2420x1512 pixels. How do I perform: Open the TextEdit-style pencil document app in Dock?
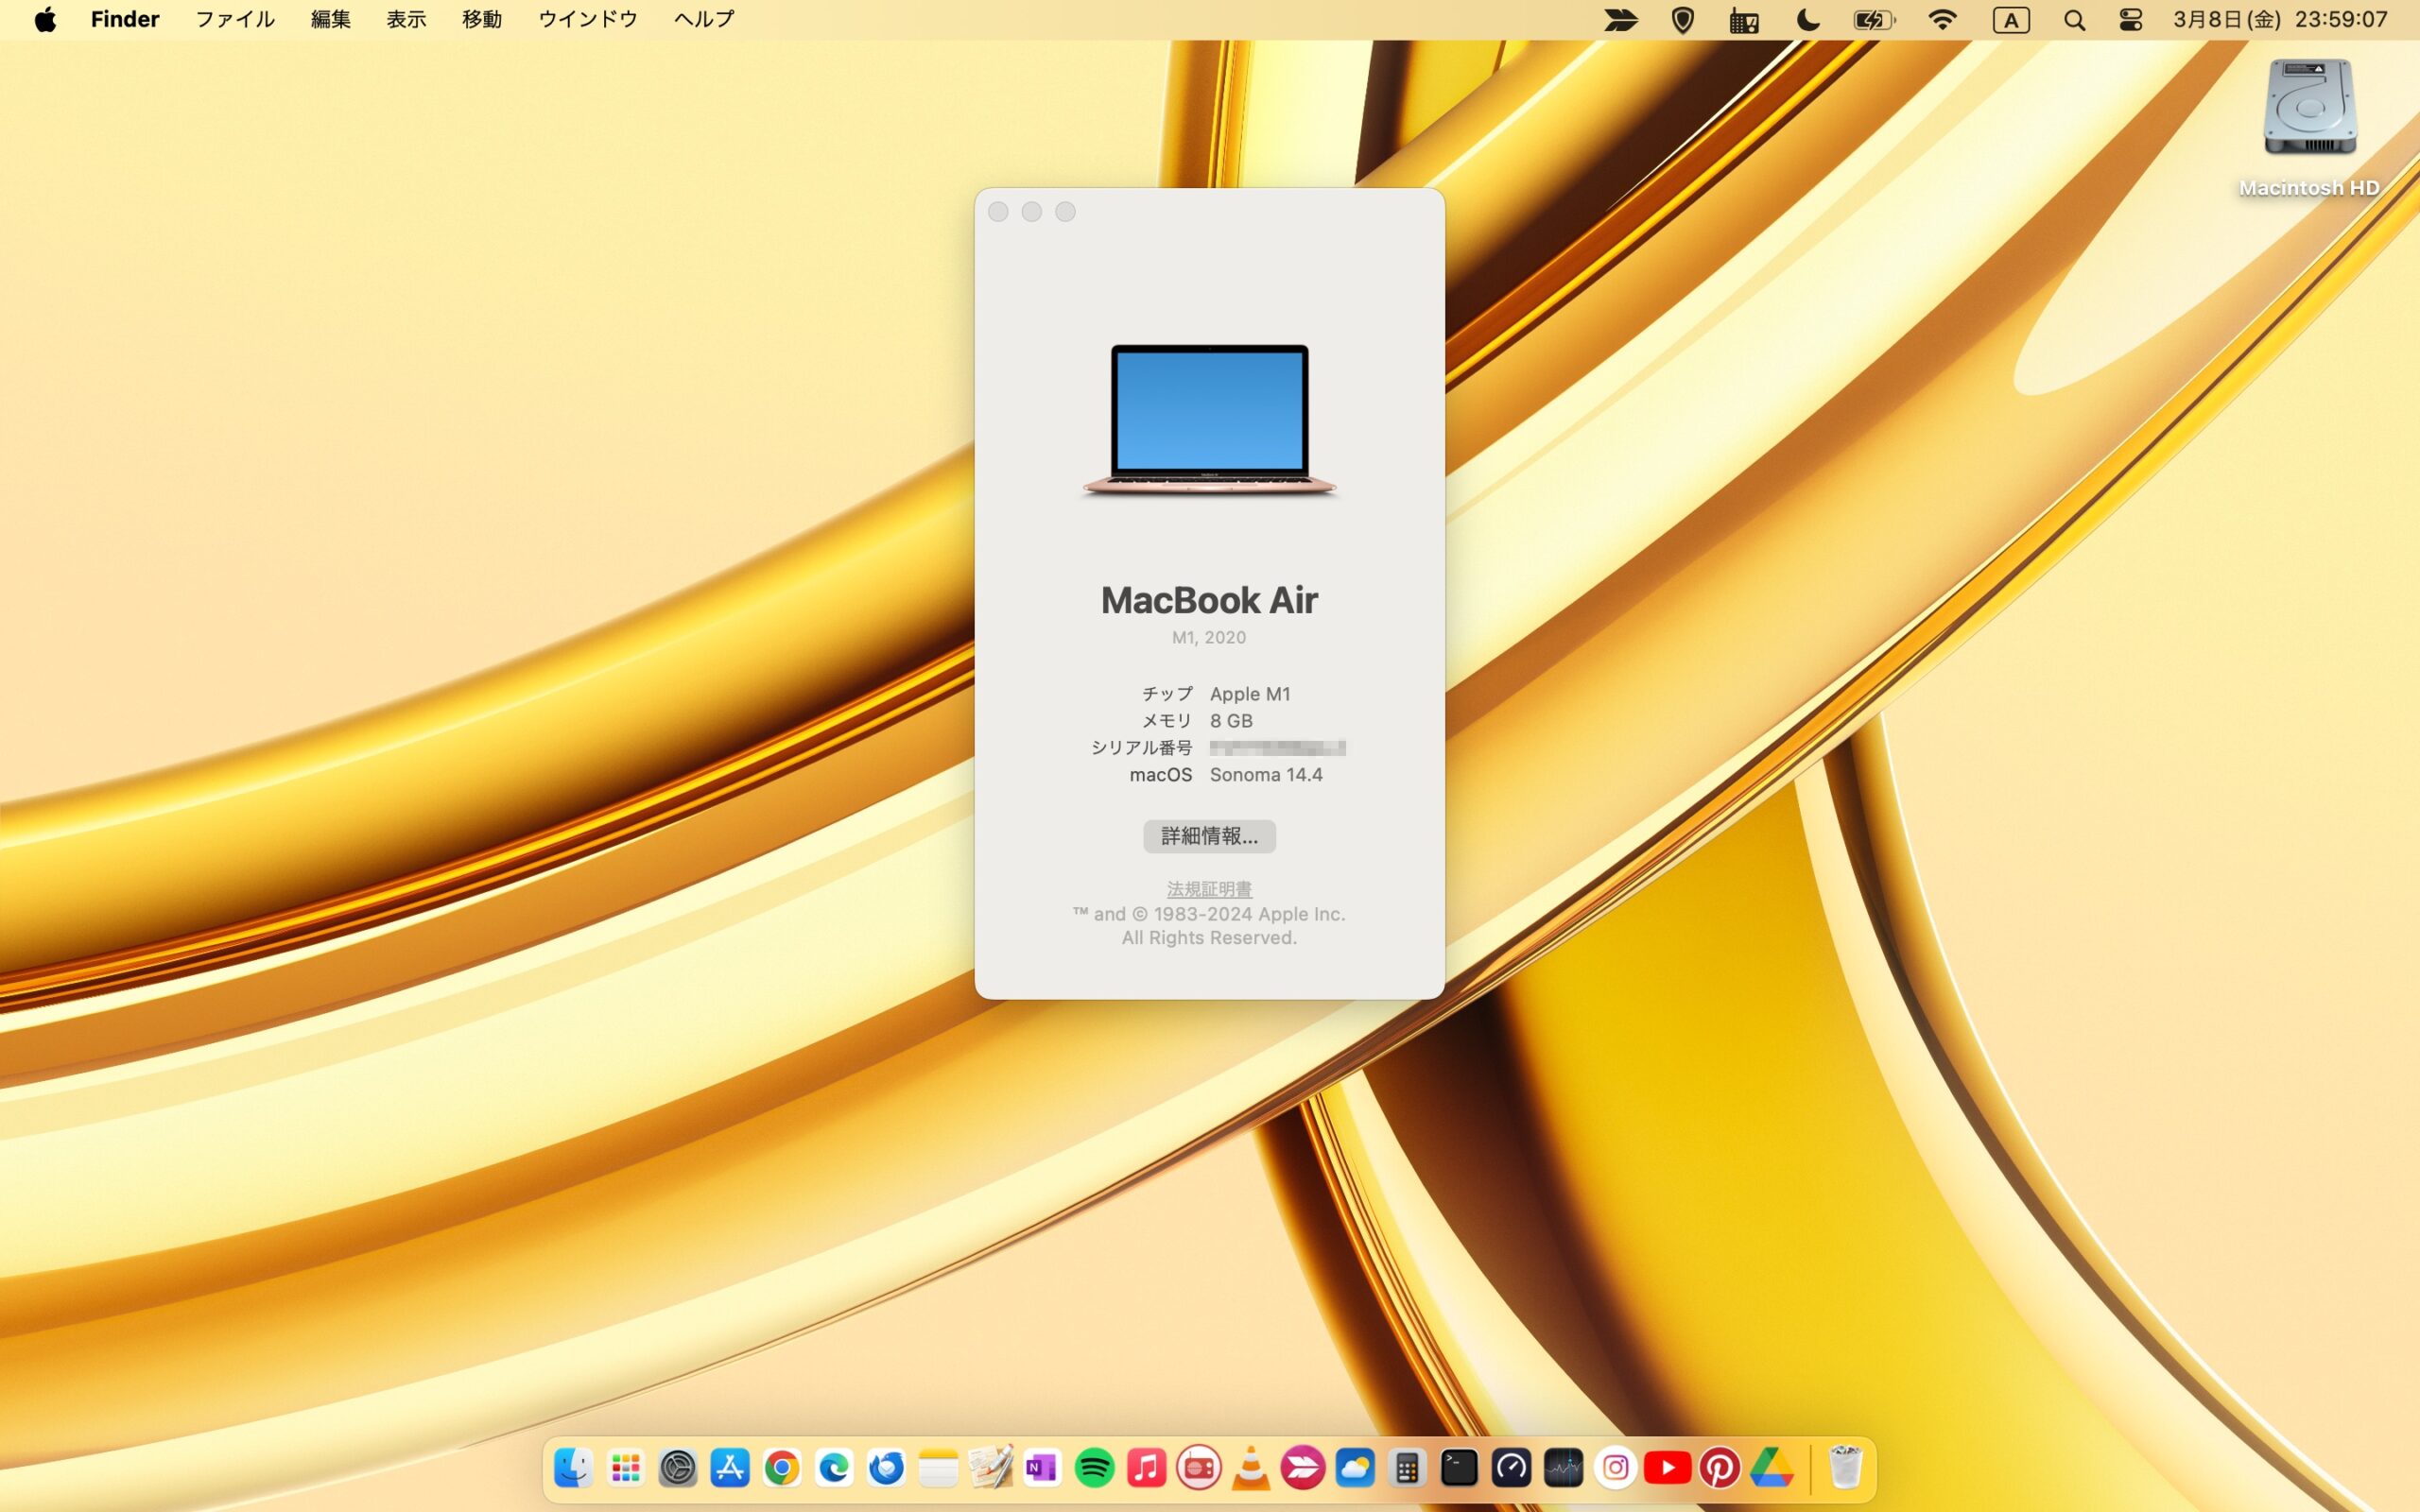click(990, 1468)
